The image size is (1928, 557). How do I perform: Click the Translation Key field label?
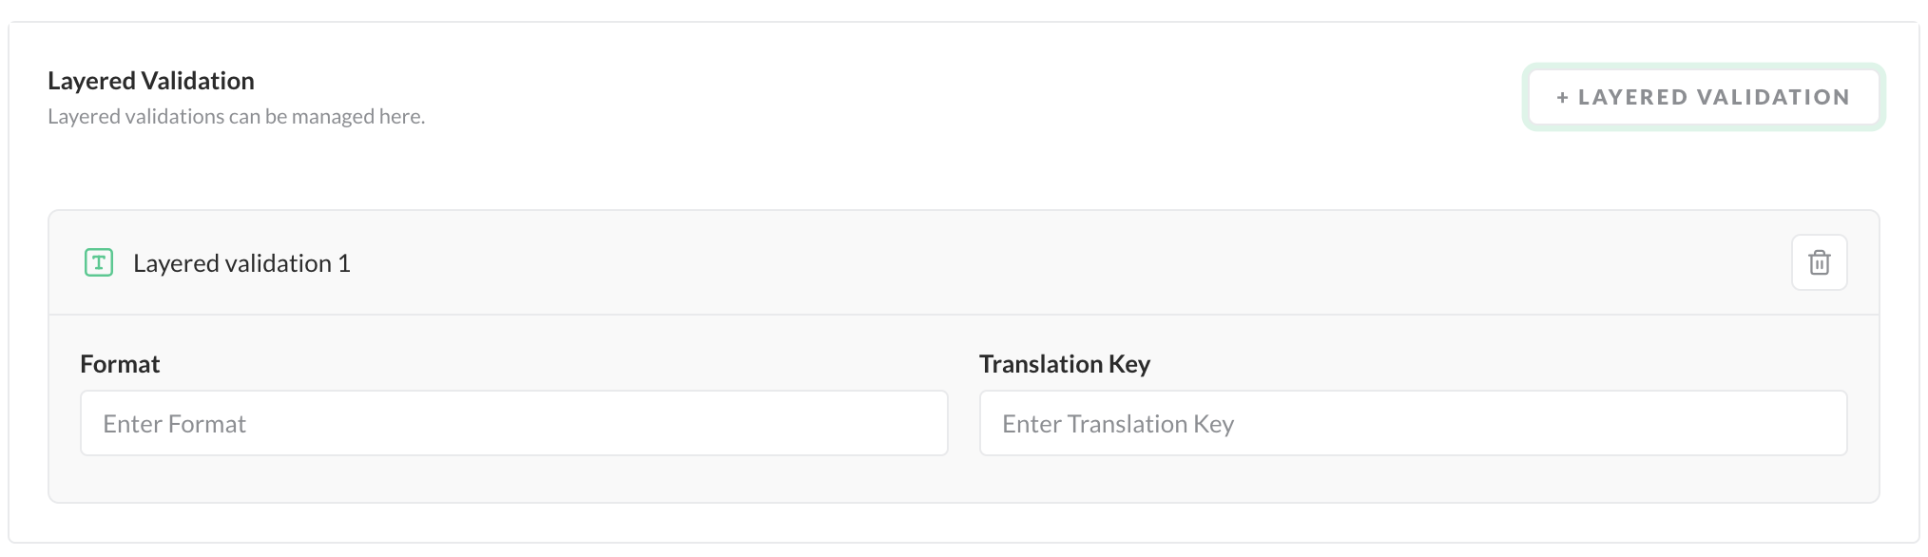[x=1065, y=364]
